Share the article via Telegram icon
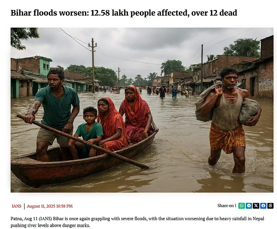277x229 pixels. point(249,206)
